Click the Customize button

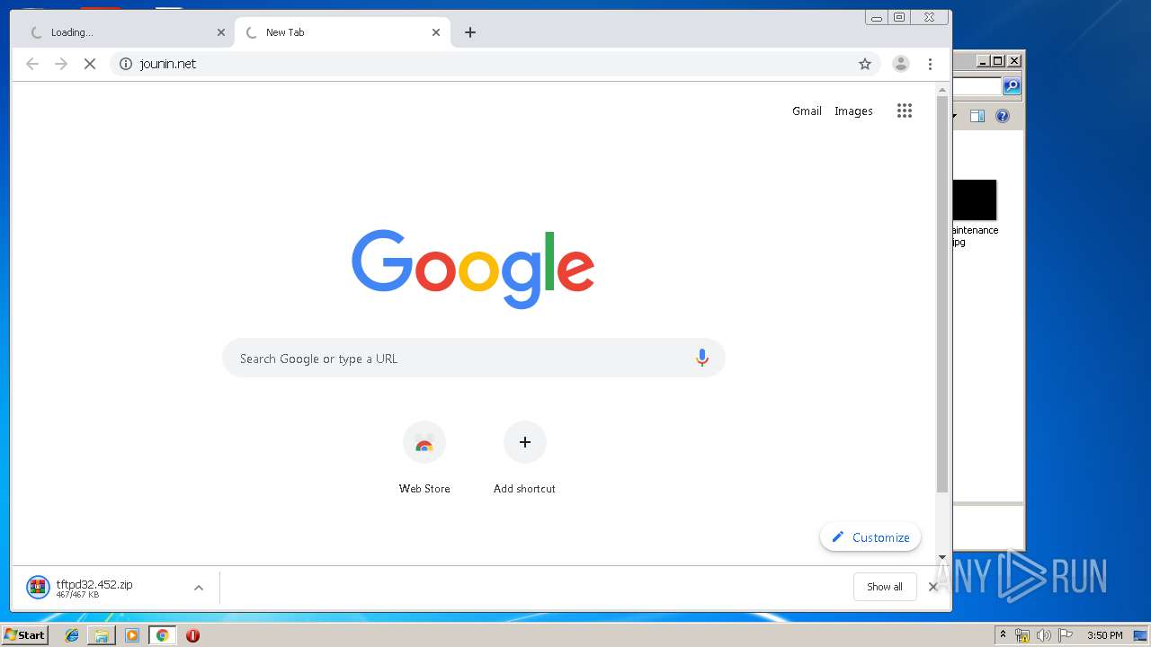(870, 537)
